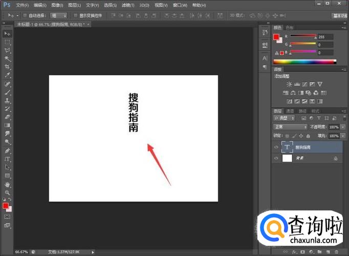Image resolution: width=349 pixels, height=256 pixels.
Task: Choose the Pen tool
Action: tap(7, 151)
